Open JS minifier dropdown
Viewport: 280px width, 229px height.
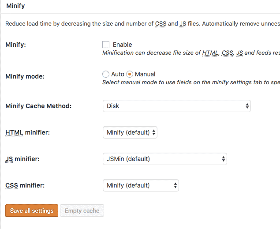[165, 159]
